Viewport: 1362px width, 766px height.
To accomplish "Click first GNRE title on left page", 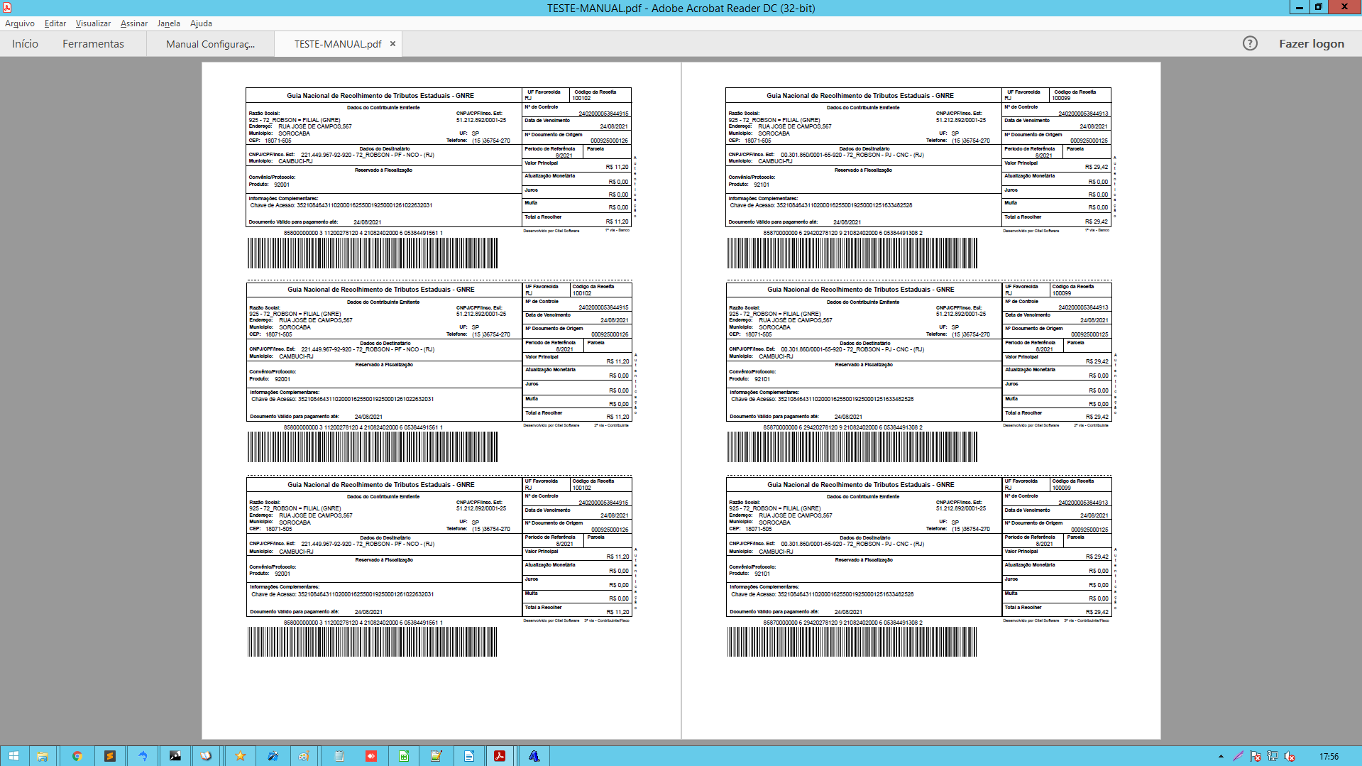I will click(380, 95).
